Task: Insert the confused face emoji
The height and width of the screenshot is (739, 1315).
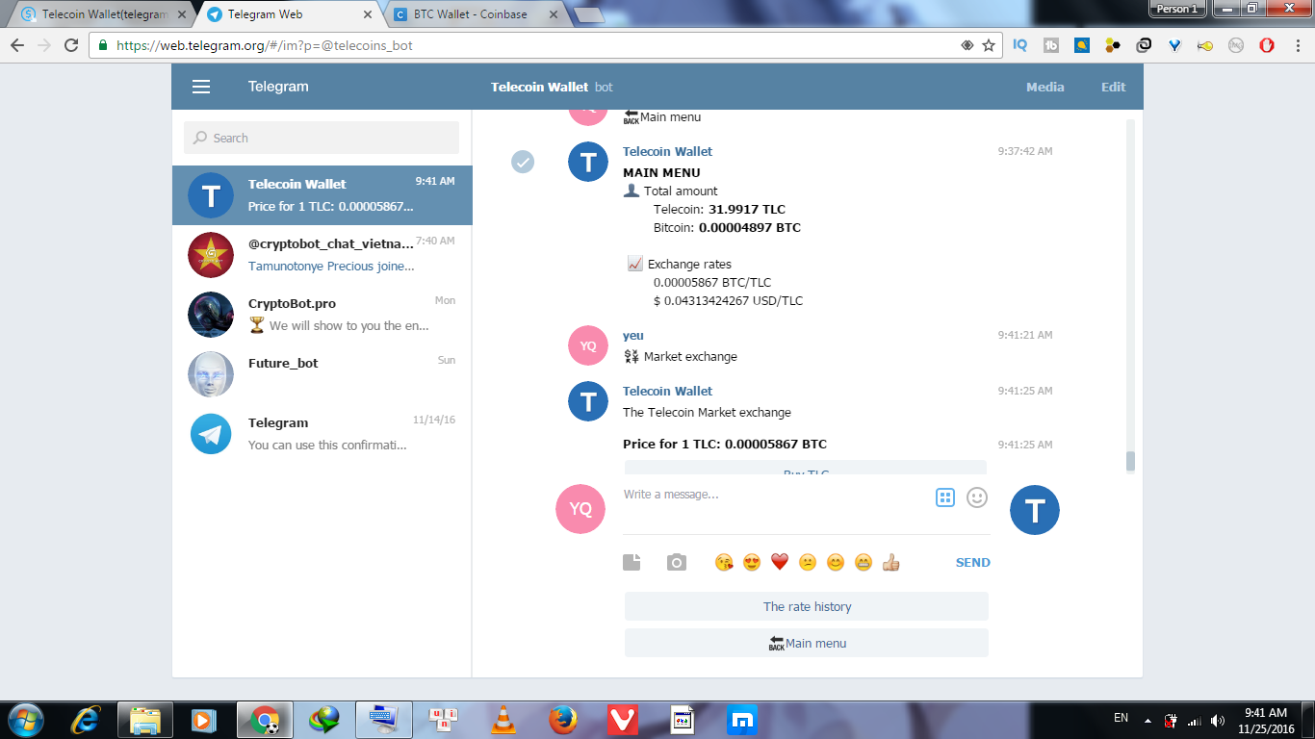Action: point(808,562)
